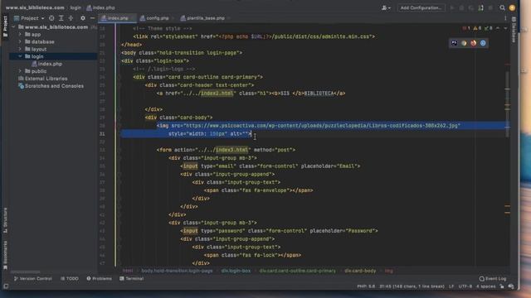Screen dimensions: 531x298
Task: Open the Terminal tool window
Action: click(132, 279)
